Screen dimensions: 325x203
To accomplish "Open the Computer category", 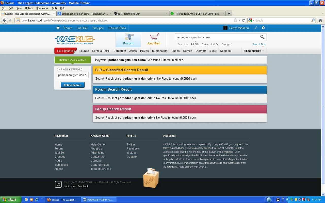I will tap(120, 51).
